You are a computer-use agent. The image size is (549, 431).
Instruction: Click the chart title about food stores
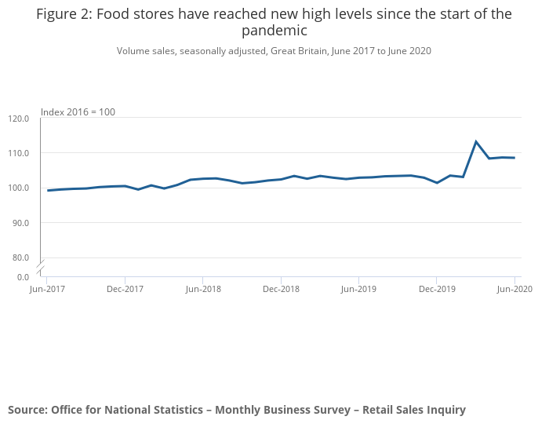point(274,22)
